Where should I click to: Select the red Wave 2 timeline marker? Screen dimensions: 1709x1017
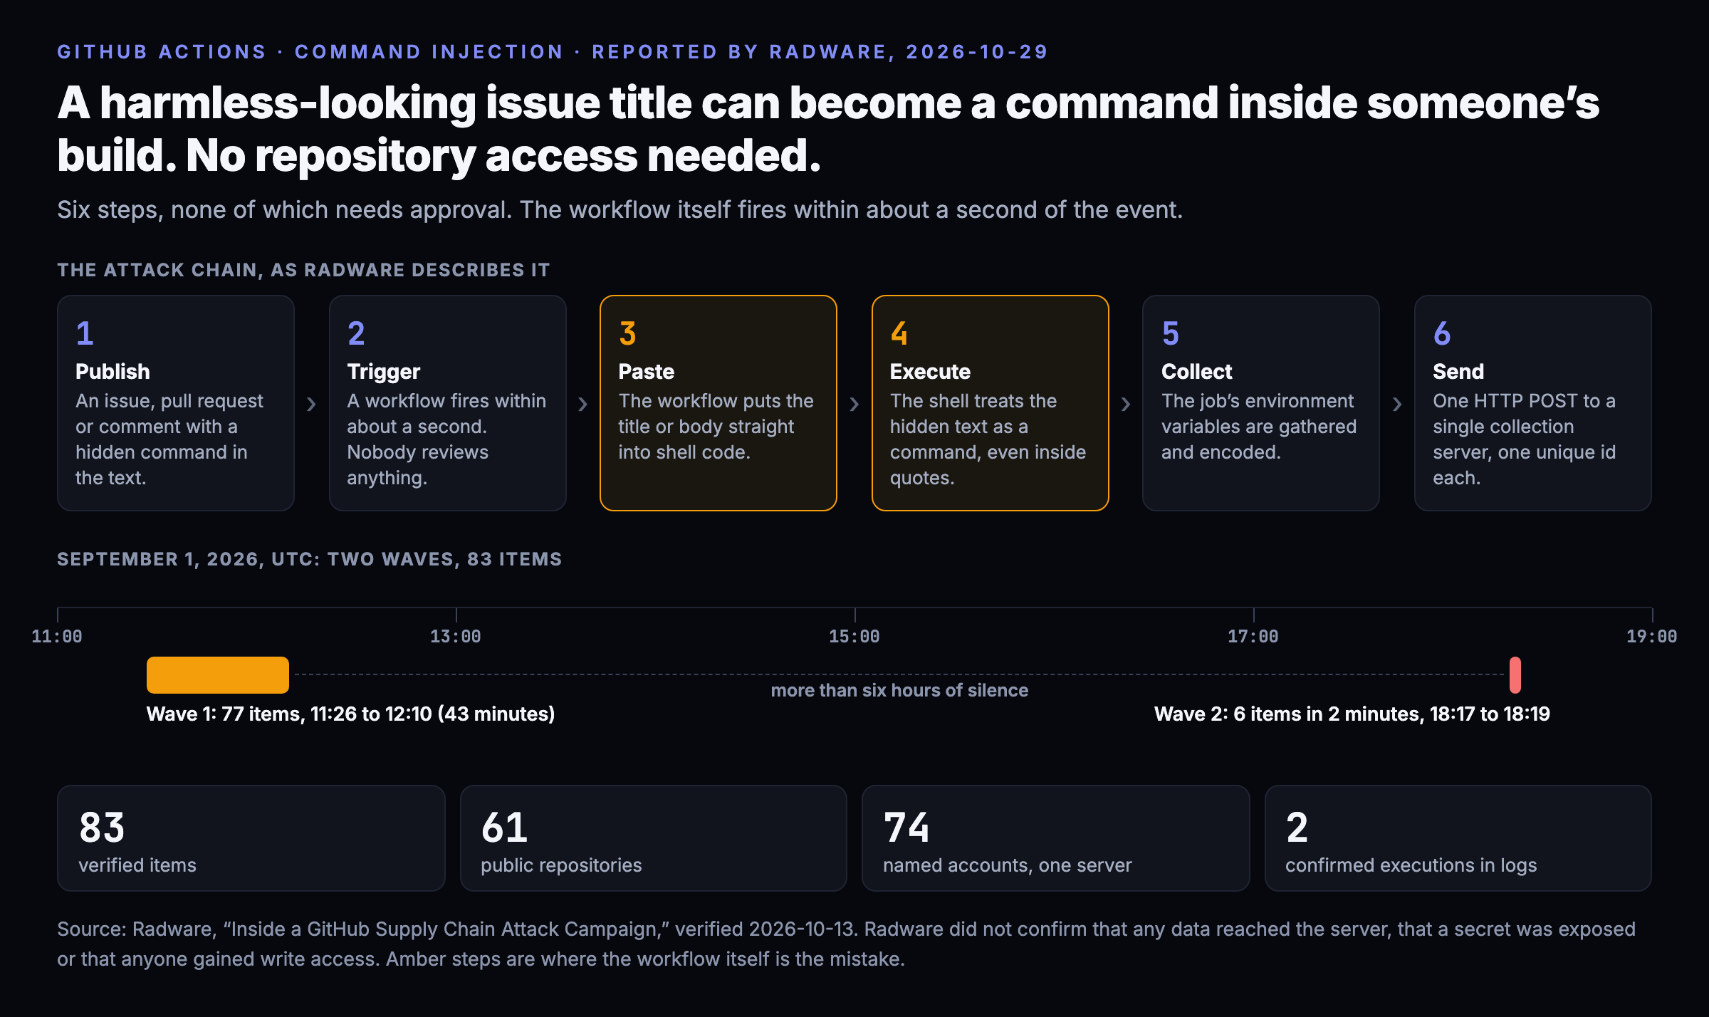pyautogui.click(x=1515, y=675)
